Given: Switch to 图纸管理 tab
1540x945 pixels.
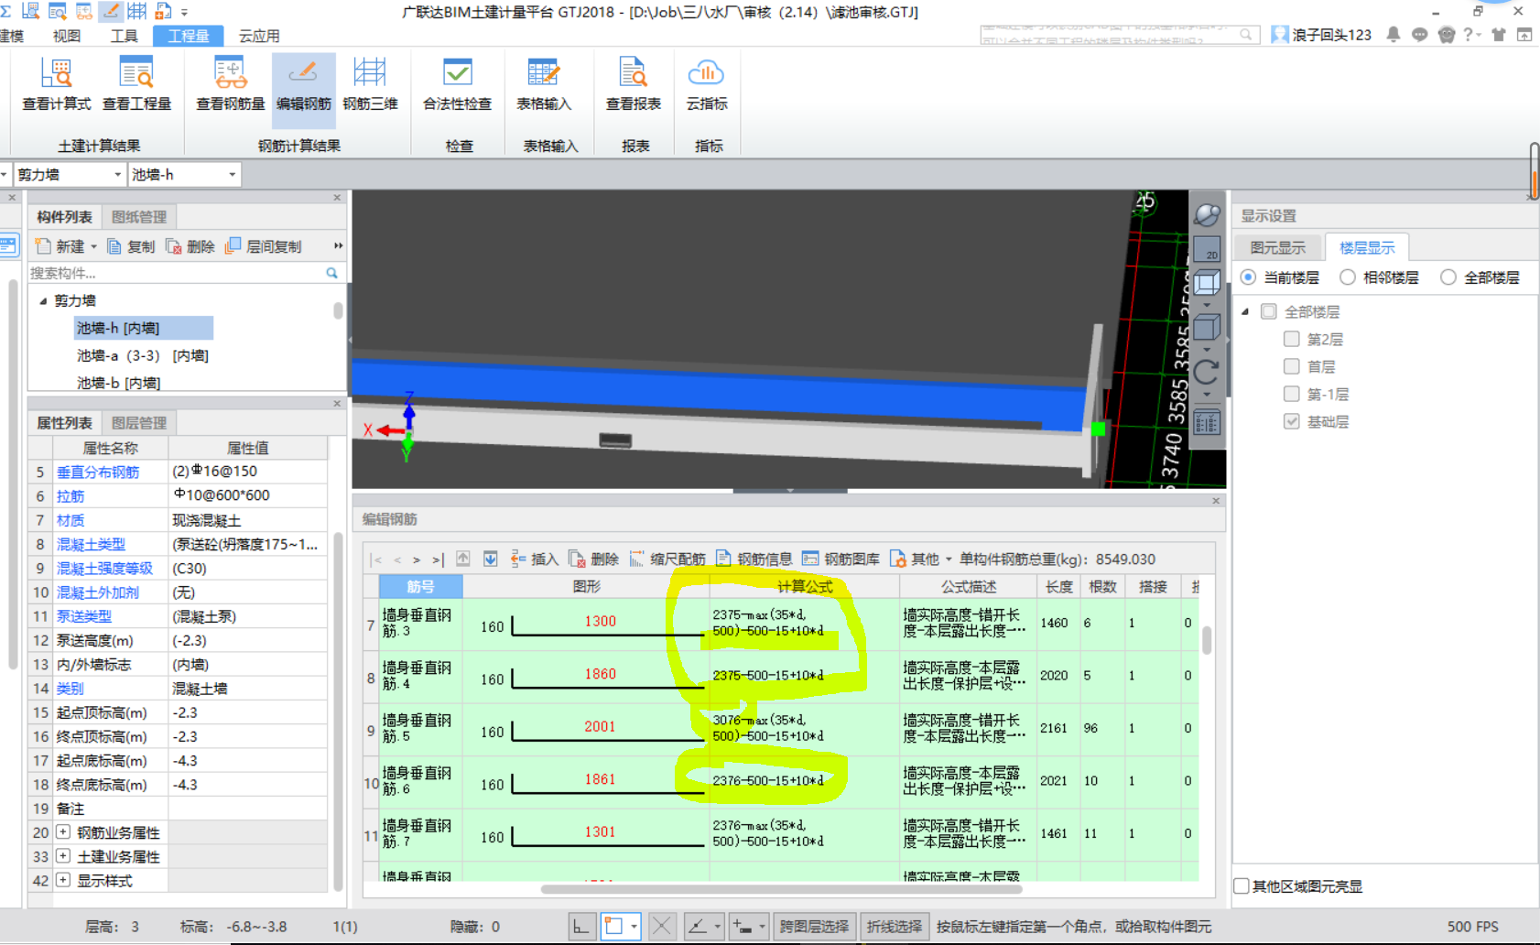Looking at the screenshot, I should (x=138, y=217).
